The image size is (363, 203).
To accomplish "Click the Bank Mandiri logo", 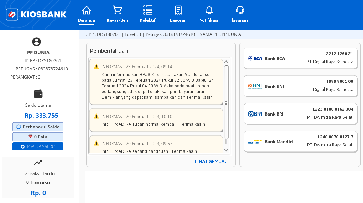I will point(255,141).
